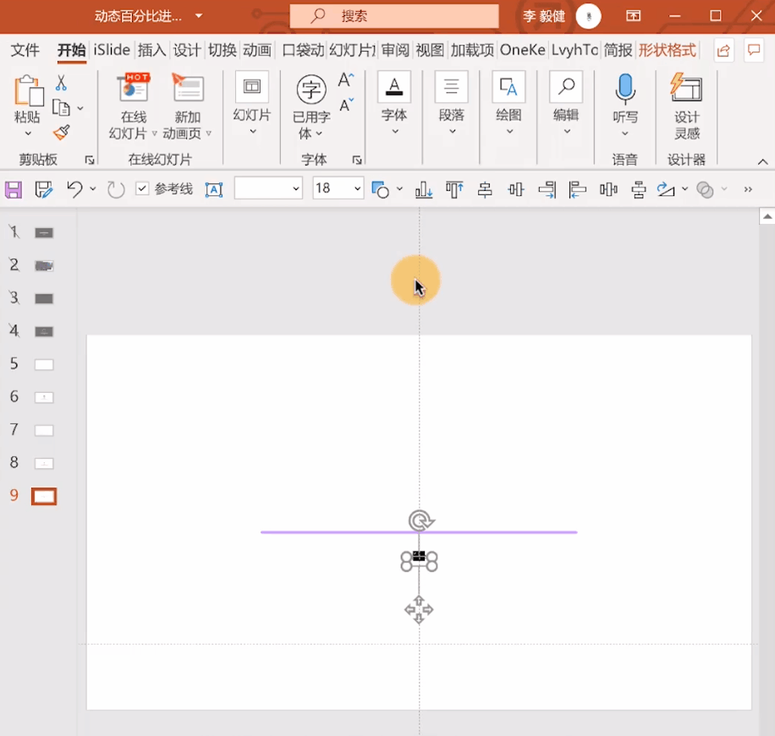Redo with the circular arrow icon
Screen dimensions: 775x736
(116, 189)
